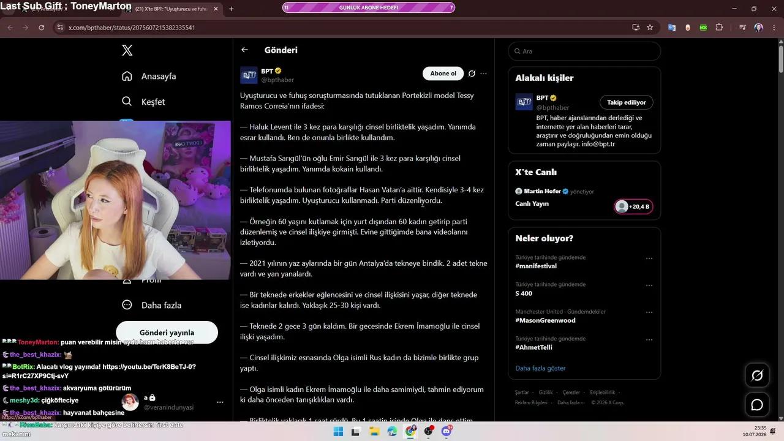Click the Takip ediliyor button
Screen dimensions: 784x441
pos(627,102)
